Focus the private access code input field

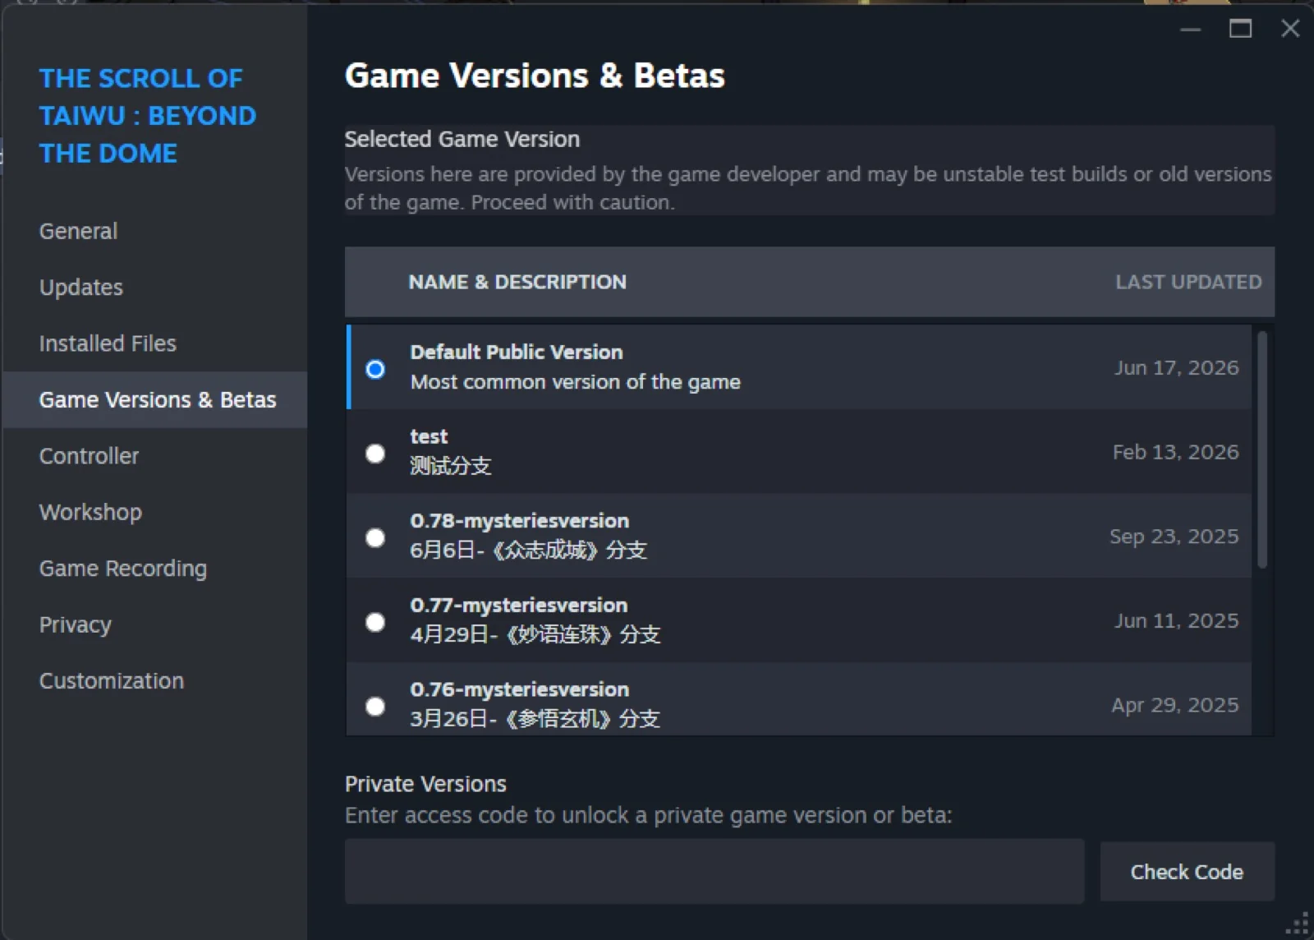(714, 871)
